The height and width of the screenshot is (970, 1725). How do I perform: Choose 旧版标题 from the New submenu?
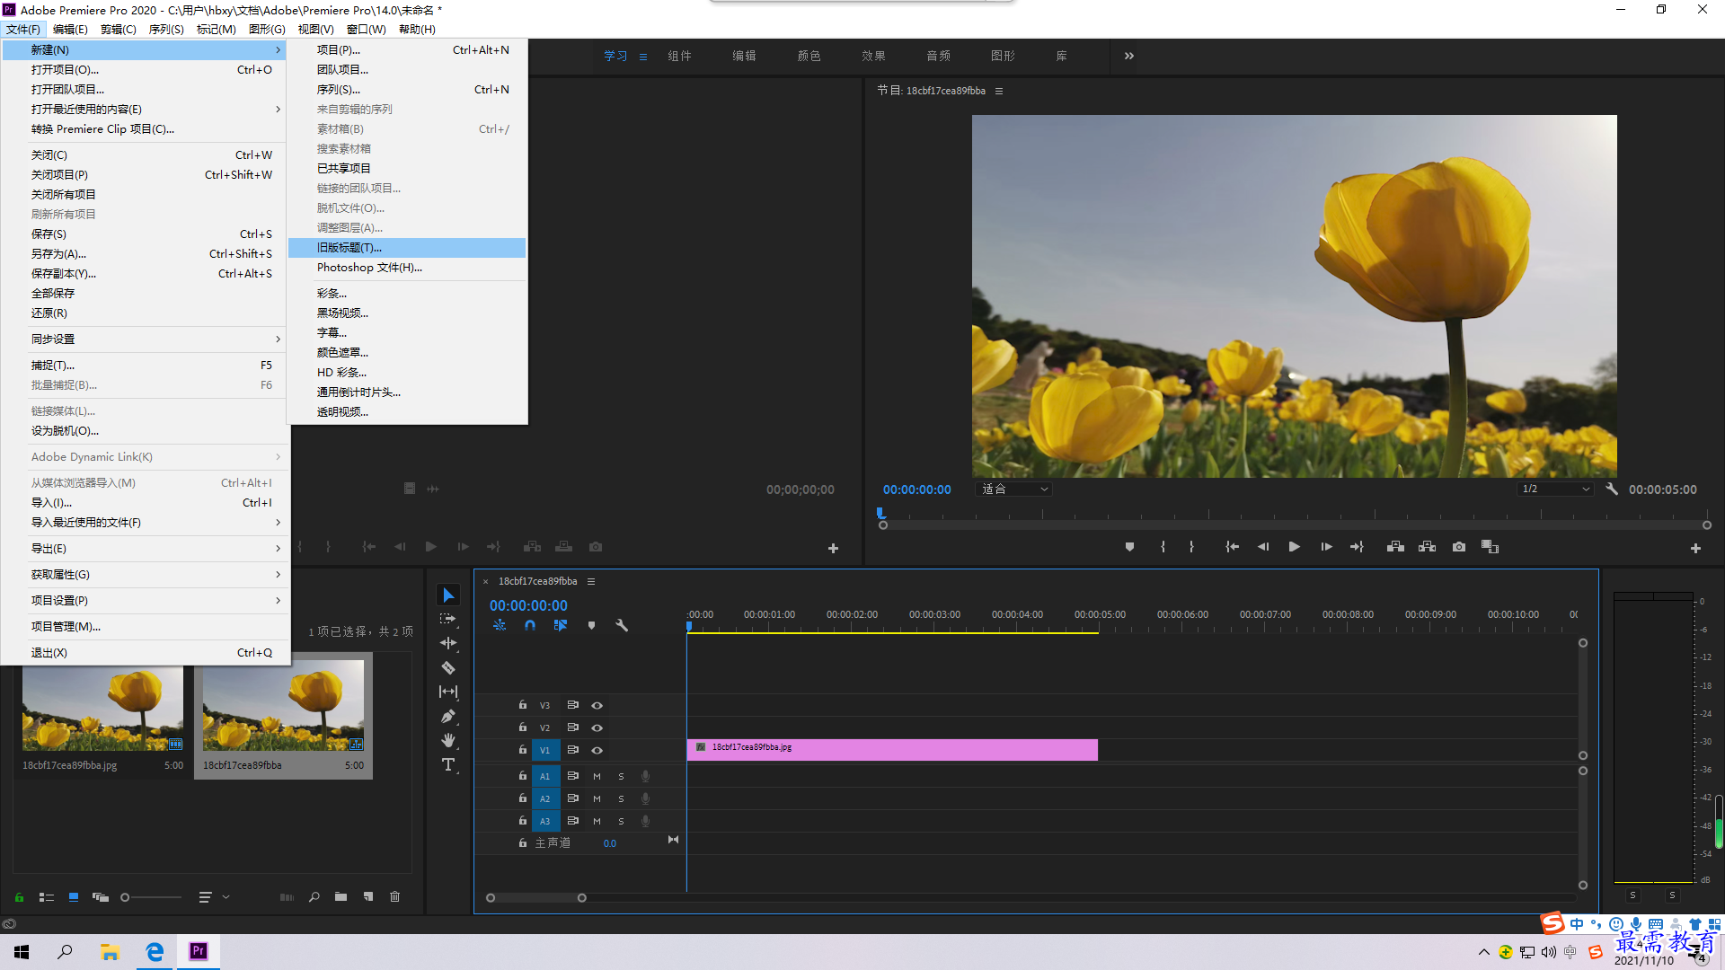(x=407, y=248)
